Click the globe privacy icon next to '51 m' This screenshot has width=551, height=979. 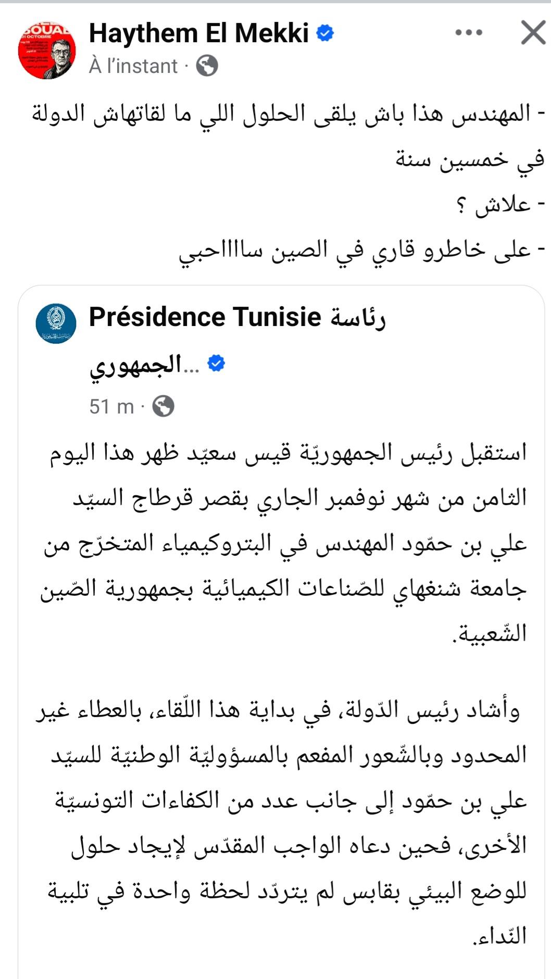pyautogui.click(x=163, y=407)
